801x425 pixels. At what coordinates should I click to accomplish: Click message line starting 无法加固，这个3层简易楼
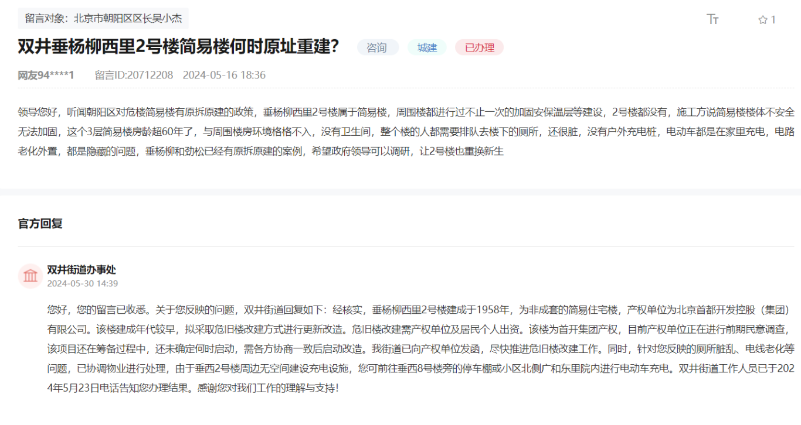406,132
